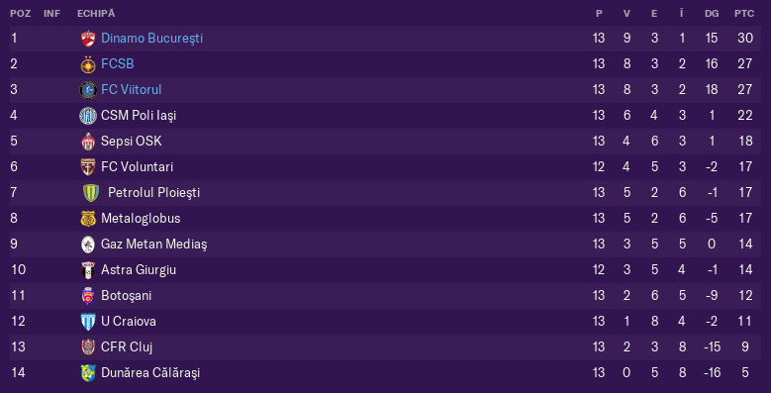Open the Dinamo Bucureşti team link
Image resolution: width=771 pixels, height=393 pixels.
pyautogui.click(x=152, y=39)
